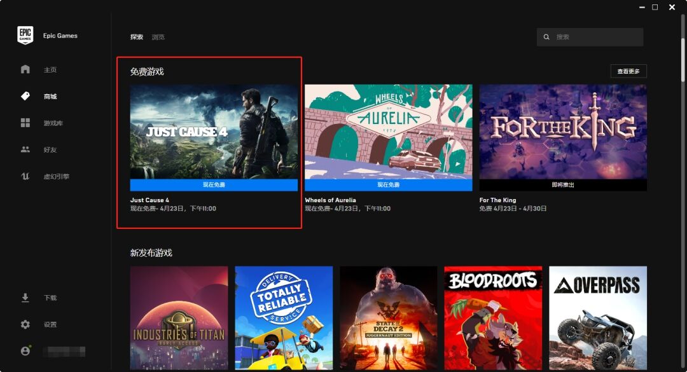Screen dimensions: 687x372
Task: Click the 新发布游戏 section heading
Action: [x=151, y=253]
